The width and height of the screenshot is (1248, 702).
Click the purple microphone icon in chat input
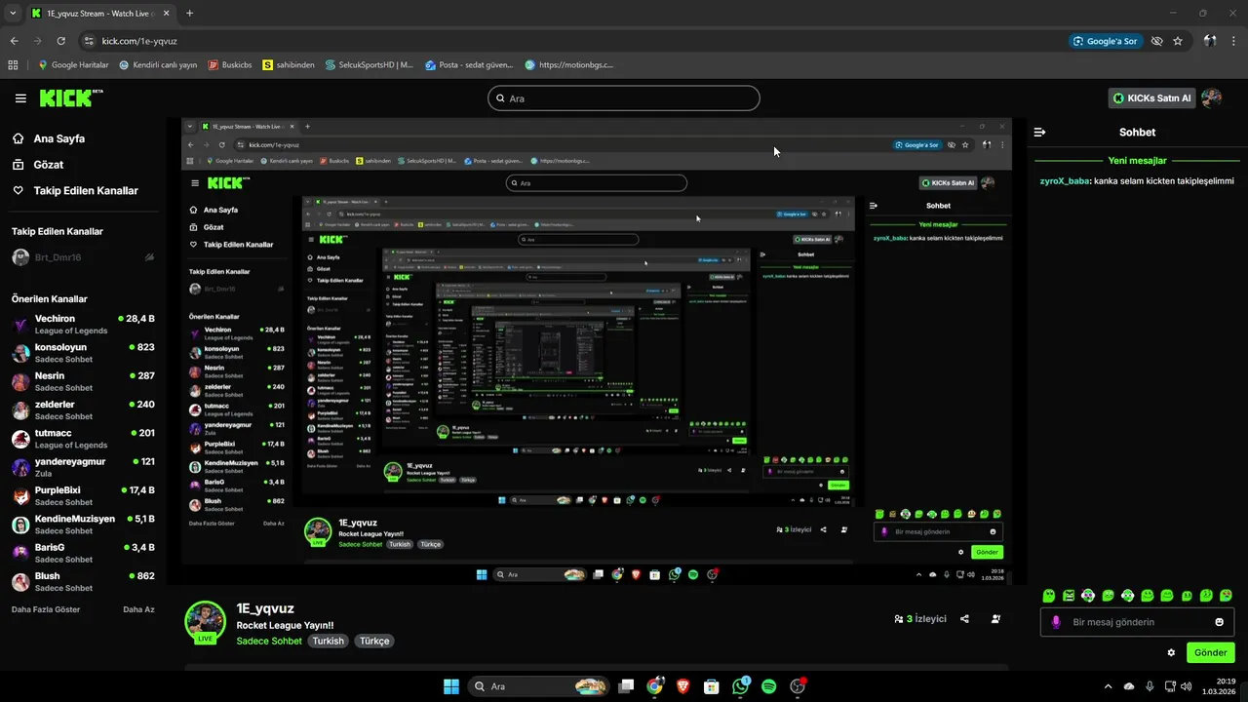[1056, 622]
